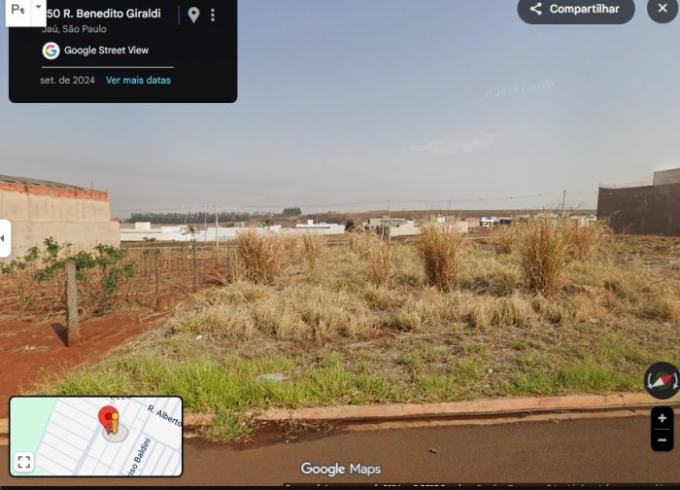Click the R. Alberto street on minimap

click(x=164, y=414)
